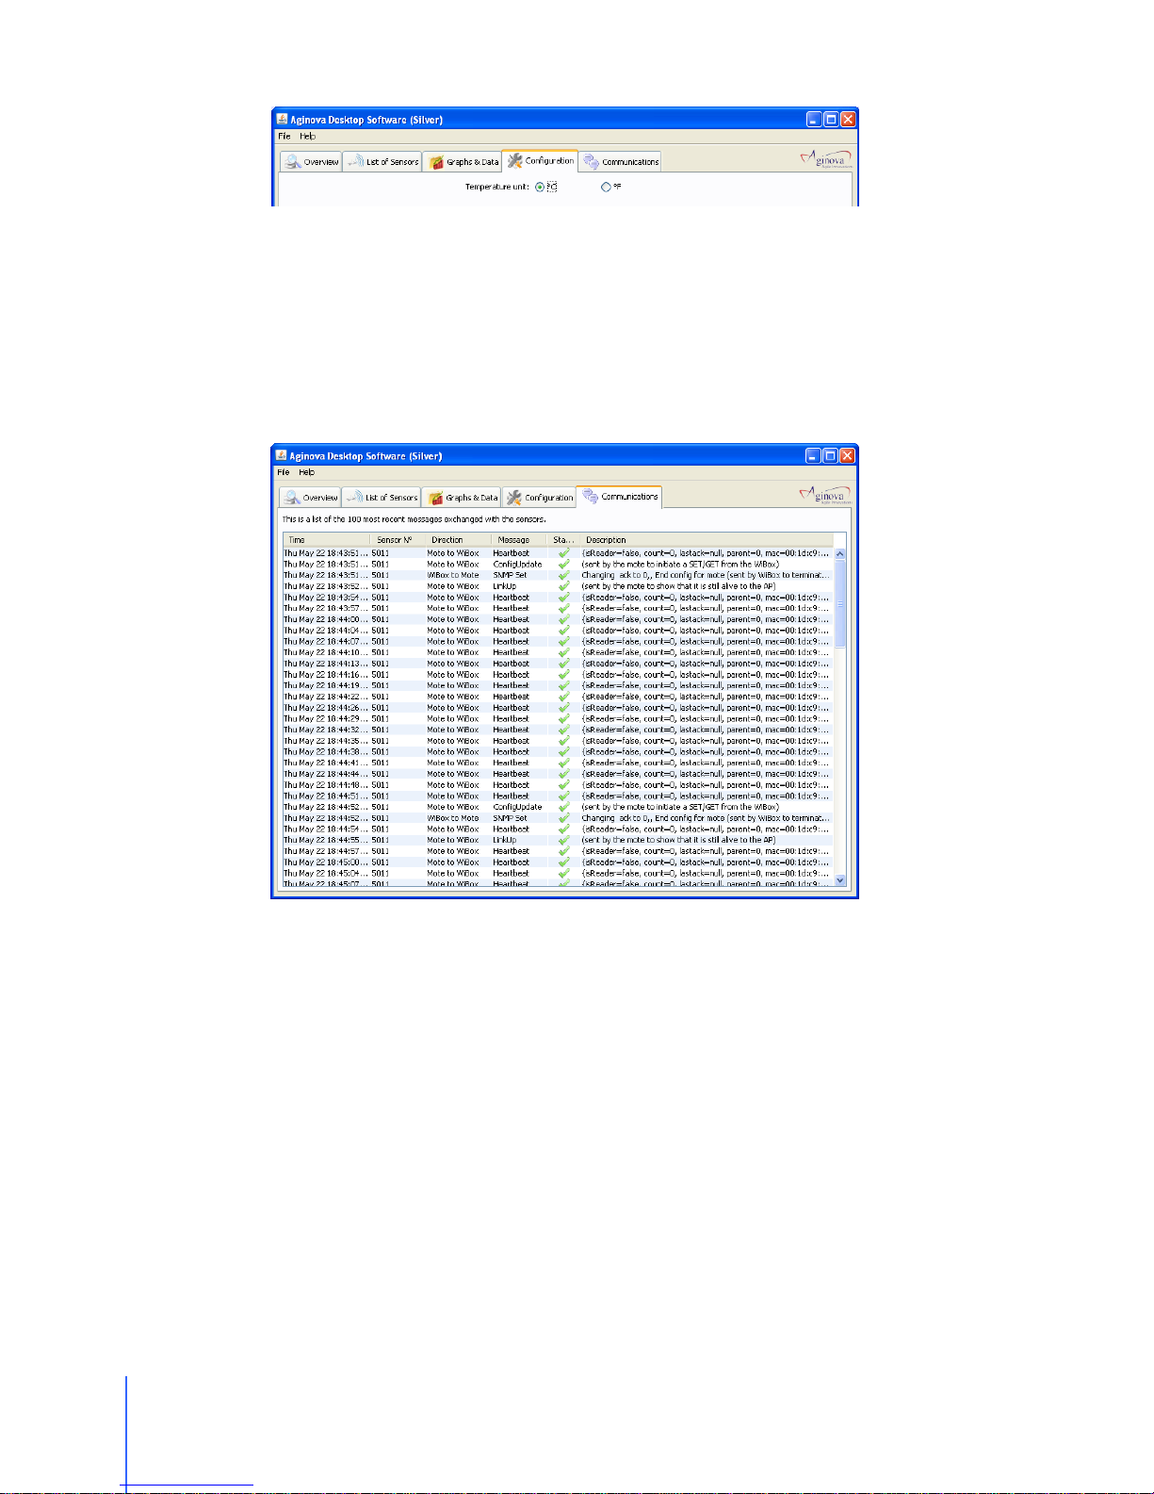The height and width of the screenshot is (1494, 1154).
Task: Maximize the lower message list window
Action: tap(830, 455)
